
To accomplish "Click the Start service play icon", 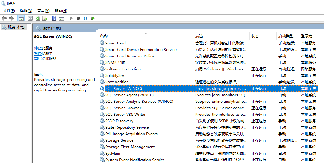I will click(71, 18).
